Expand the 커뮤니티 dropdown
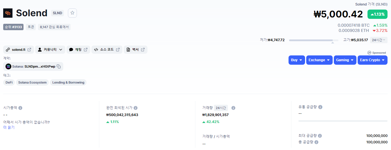Image resolution: width=391 pixels, height=150 pixels. [x=50, y=50]
